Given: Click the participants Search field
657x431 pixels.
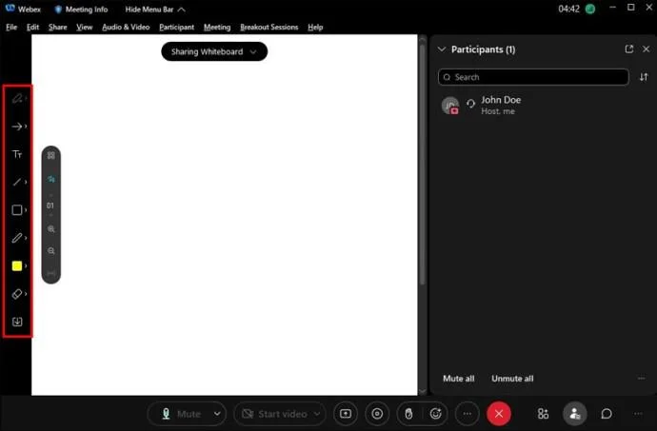Looking at the screenshot, I should coord(533,77).
